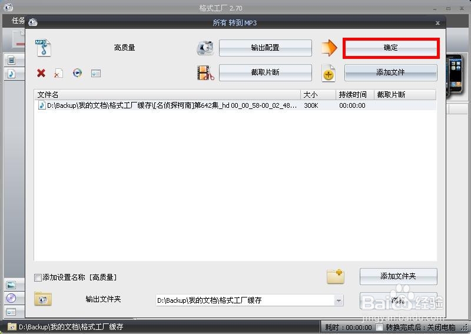Screen dimensions: 471x334
Task: Click the output folder icon
Action: pyautogui.click(x=43, y=299)
